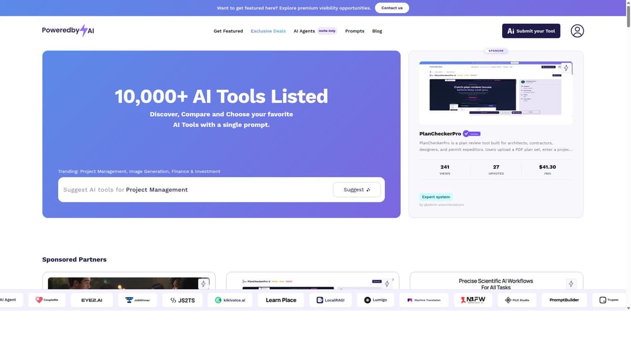631x355 pixels.
Task: Open the JS2TS logo in the bottom strip
Action: pos(182,300)
